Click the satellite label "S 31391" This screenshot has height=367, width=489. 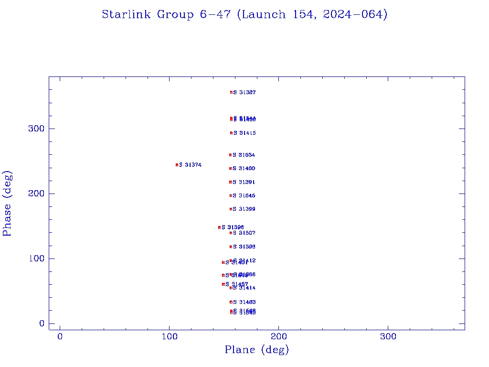pyautogui.click(x=244, y=182)
